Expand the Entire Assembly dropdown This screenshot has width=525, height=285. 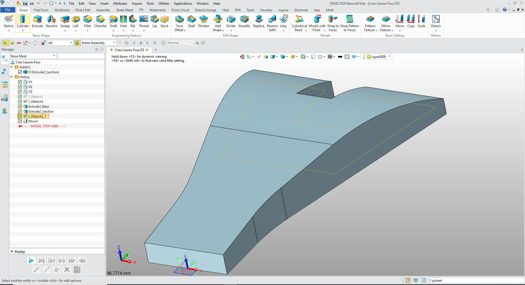coord(114,43)
